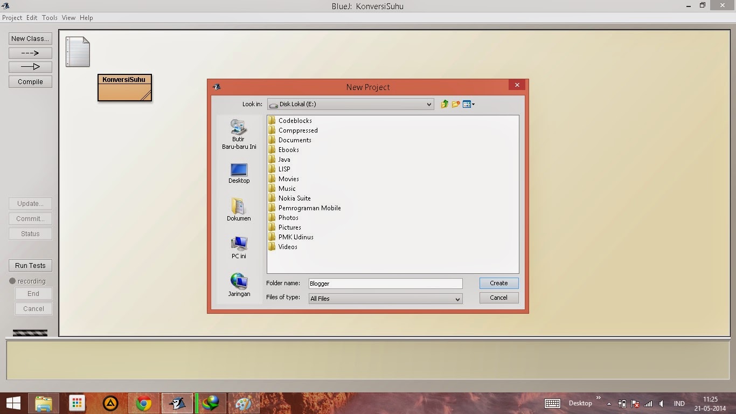The width and height of the screenshot is (736, 414).
Task: Select the Documents folder
Action: pyautogui.click(x=290, y=140)
